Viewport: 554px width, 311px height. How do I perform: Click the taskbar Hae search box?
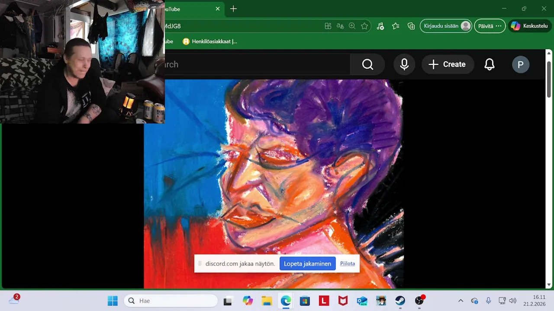click(x=171, y=301)
